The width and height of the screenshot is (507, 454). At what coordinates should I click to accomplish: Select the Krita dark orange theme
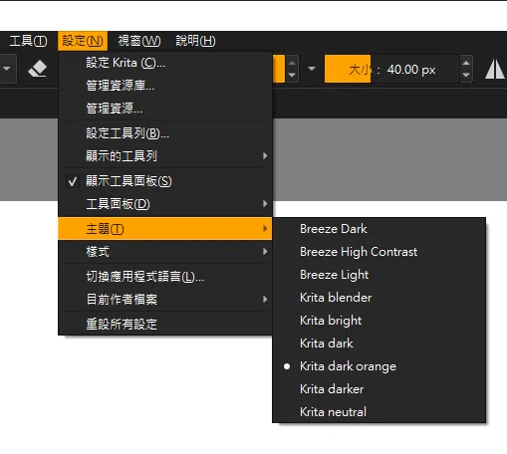tap(379, 366)
